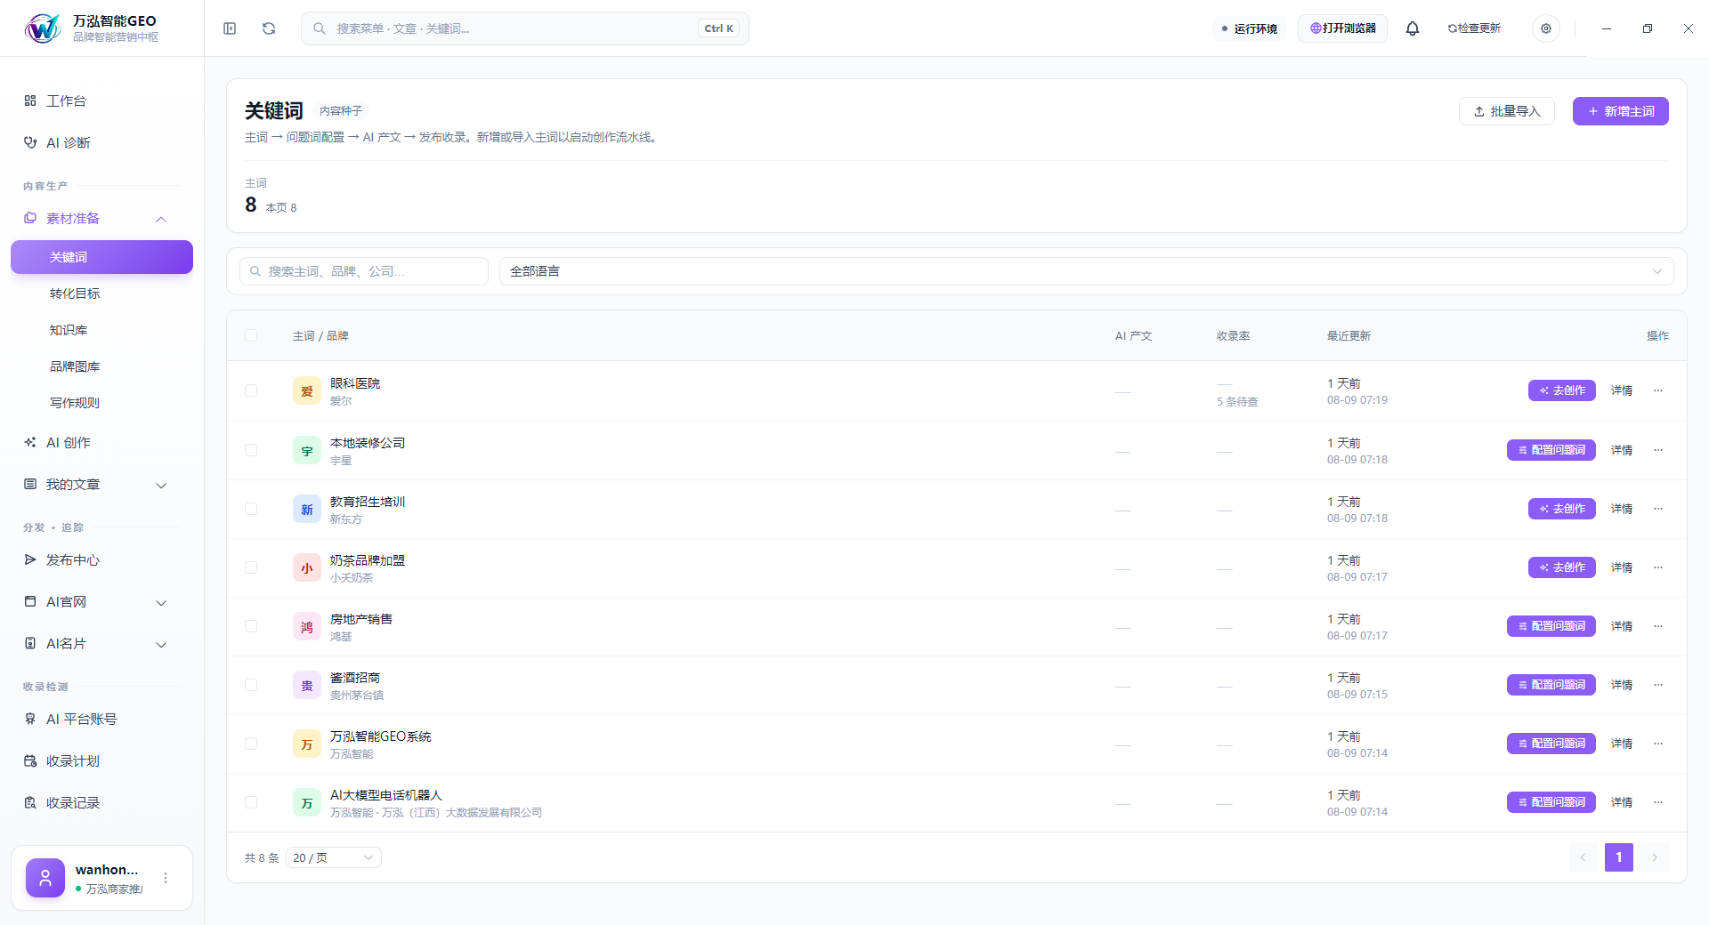
Task: Open the notification bell
Action: tap(1413, 28)
